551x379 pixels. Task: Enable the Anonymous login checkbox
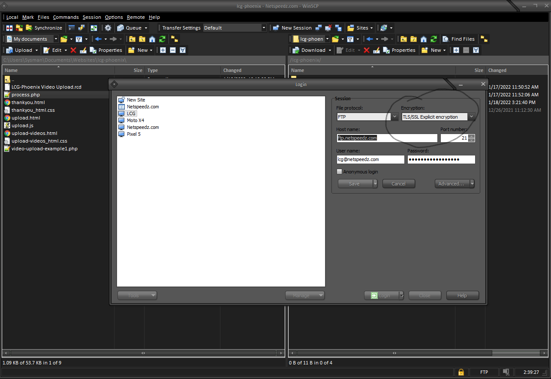340,172
